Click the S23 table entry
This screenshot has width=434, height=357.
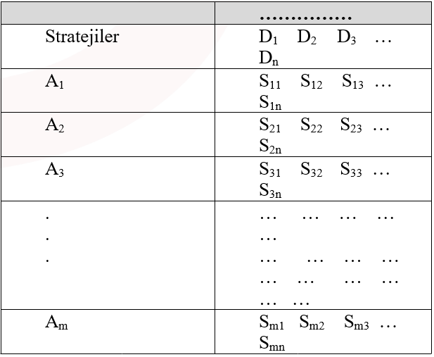point(351,127)
